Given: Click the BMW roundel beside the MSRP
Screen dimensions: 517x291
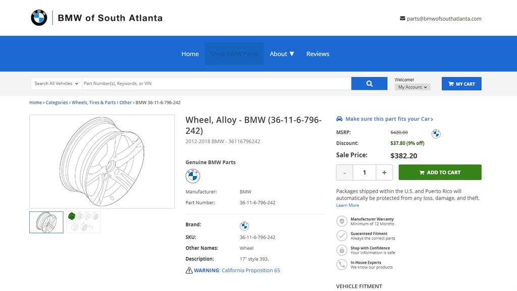Looking at the screenshot, I should [436, 134].
